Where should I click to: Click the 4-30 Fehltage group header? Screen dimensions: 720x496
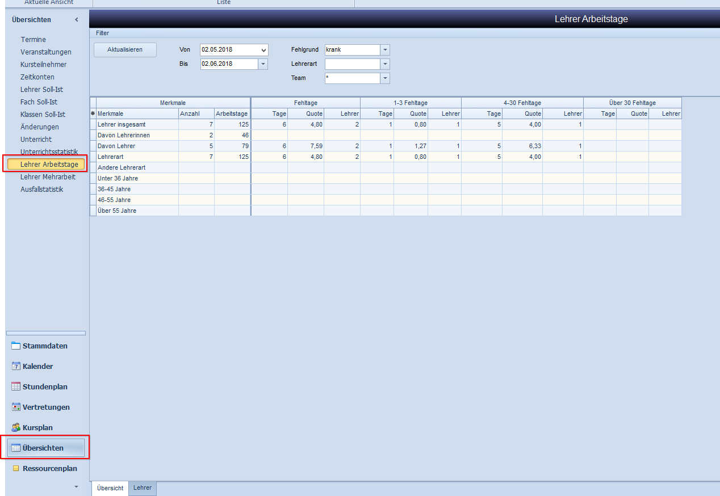point(522,103)
